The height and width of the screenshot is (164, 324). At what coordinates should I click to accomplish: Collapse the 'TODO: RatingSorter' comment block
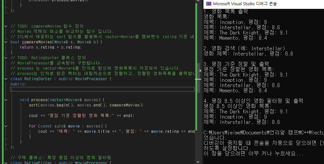(6, 58)
